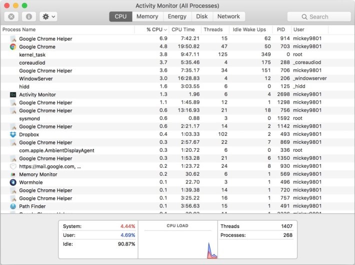
Task: Click the _coreaudiod user cell
Action: click(x=307, y=63)
